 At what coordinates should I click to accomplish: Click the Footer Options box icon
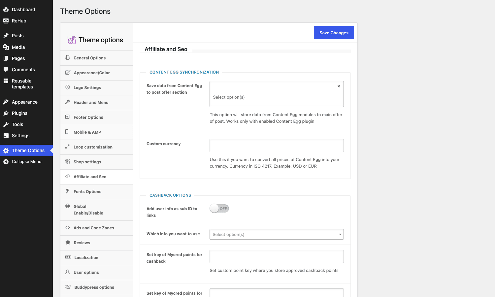[x=68, y=117]
